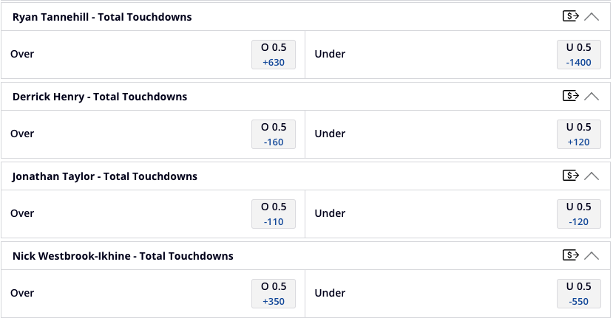The image size is (613, 318).
Task: Collapse Nick Westbrook-Ikhine Total Touchdowns section
Action: 592,255
